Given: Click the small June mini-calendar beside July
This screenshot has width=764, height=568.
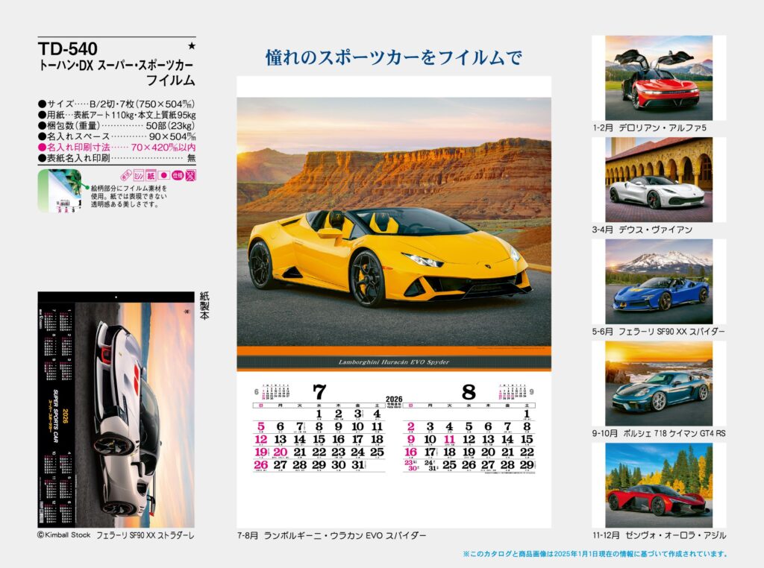Looking at the screenshot, I should (x=279, y=391).
